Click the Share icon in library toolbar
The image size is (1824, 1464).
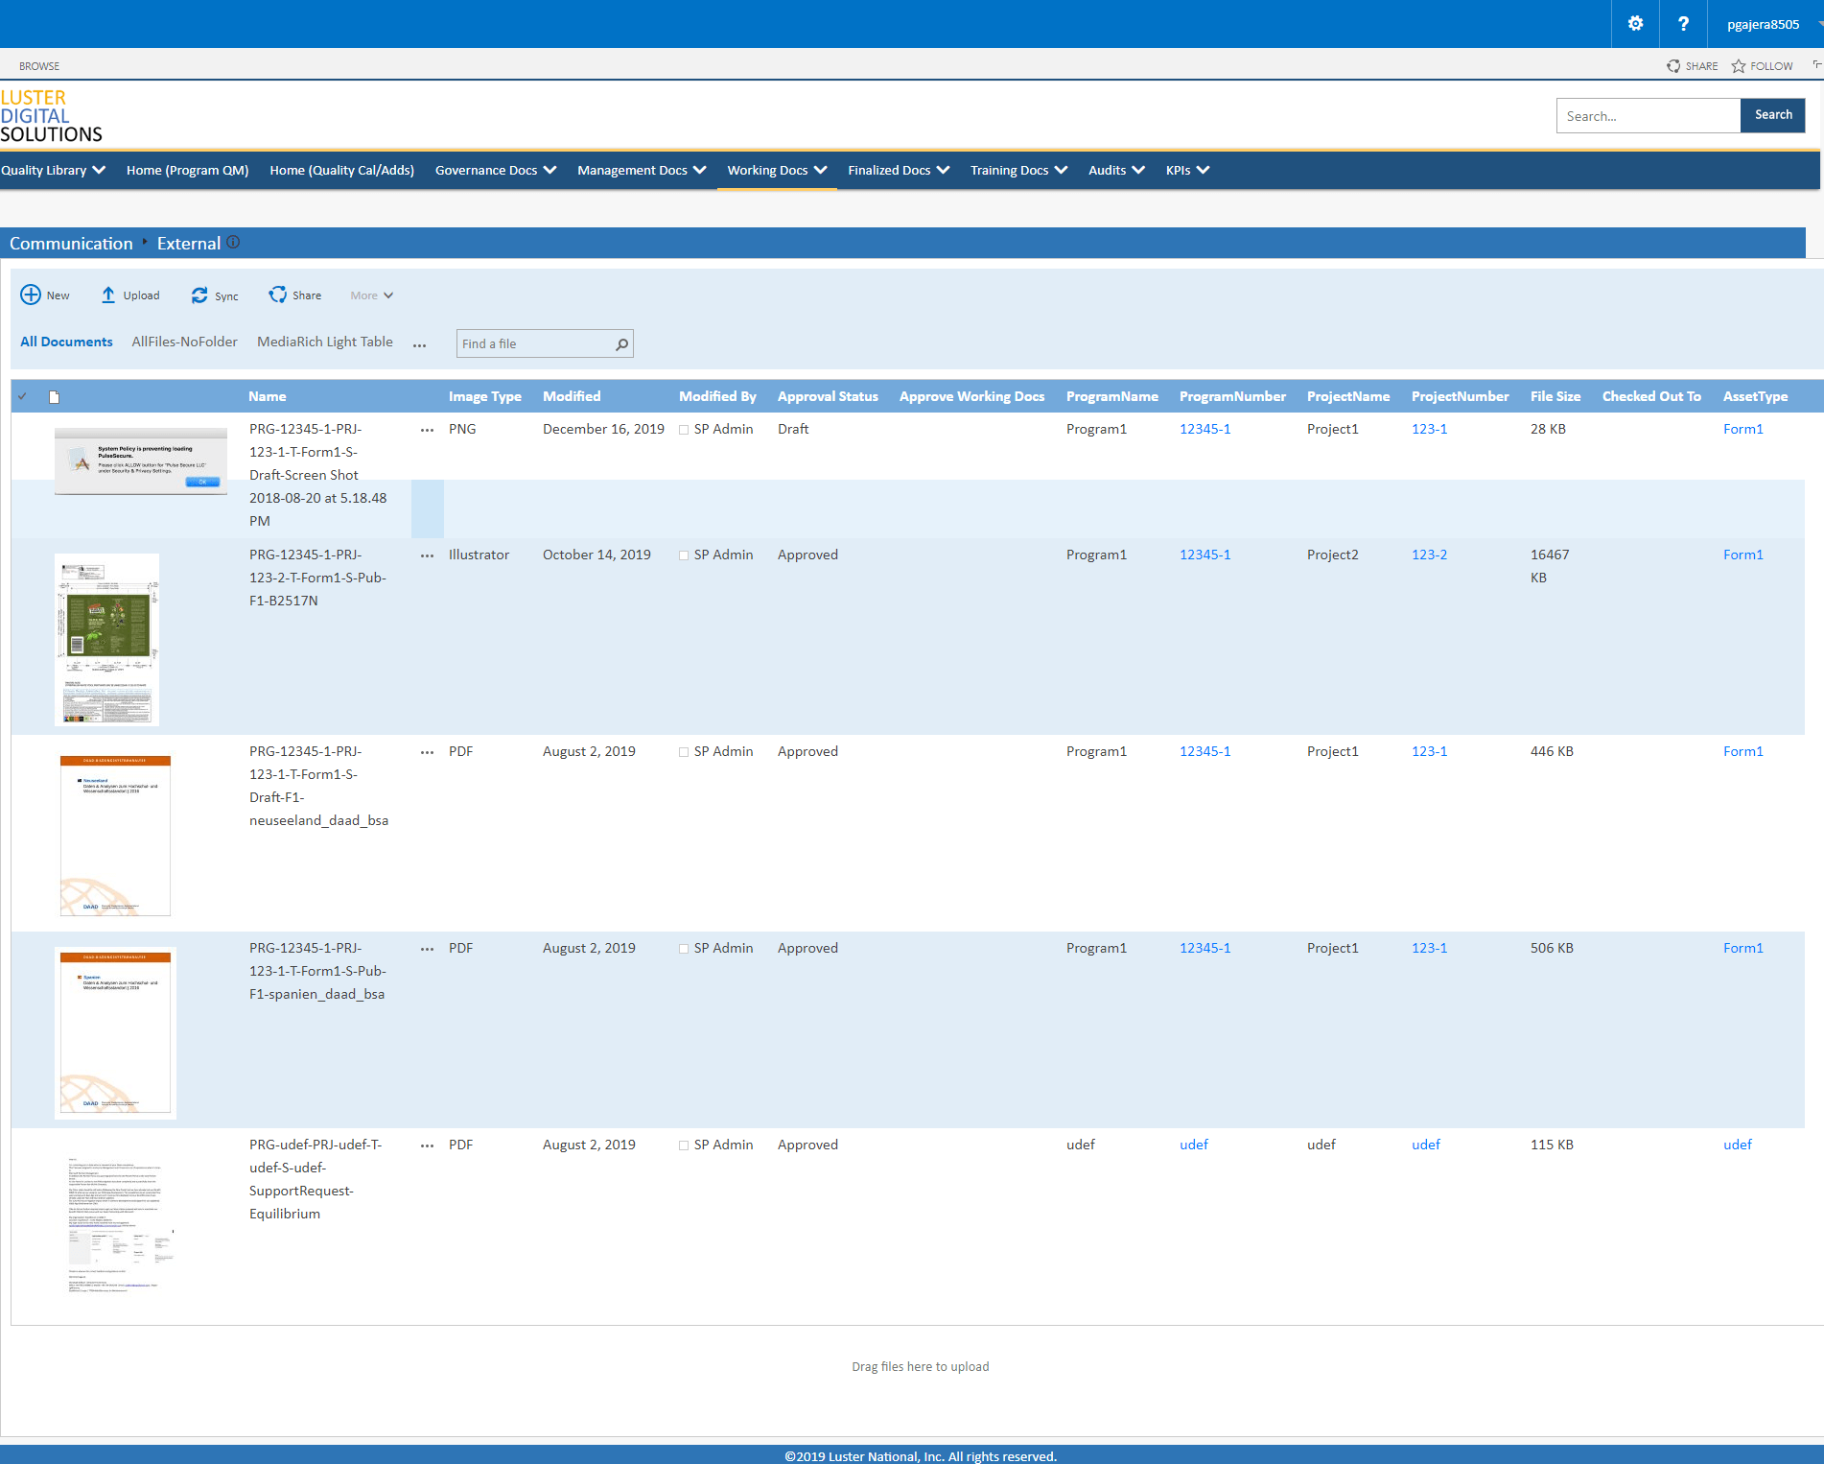pos(277,295)
